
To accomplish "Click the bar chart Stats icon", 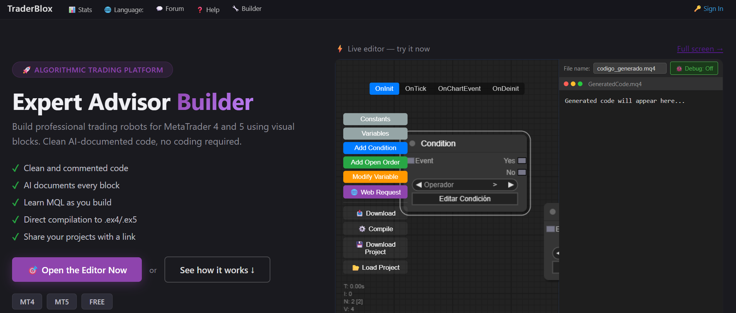I will 72,10.
